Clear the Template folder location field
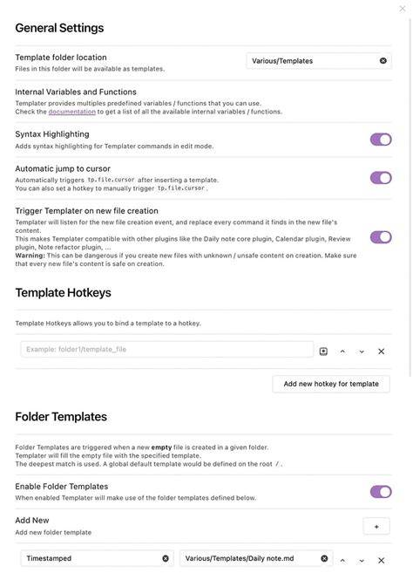The image size is (413, 587). [x=383, y=61]
